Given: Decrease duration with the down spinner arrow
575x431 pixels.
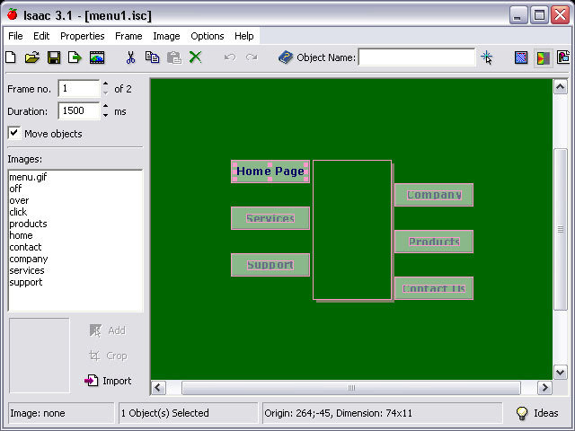Looking at the screenshot, I should pyautogui.click(x=106, y=115).
